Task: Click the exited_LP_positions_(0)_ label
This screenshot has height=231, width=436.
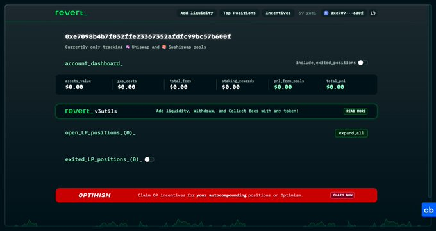Action: pyautogui.click(x=103, y=159)
